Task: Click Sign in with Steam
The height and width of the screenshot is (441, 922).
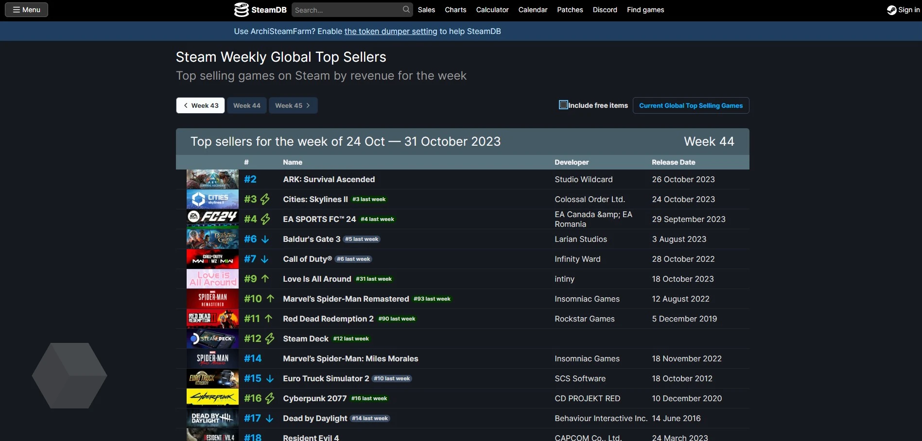Action: point(904,10)
